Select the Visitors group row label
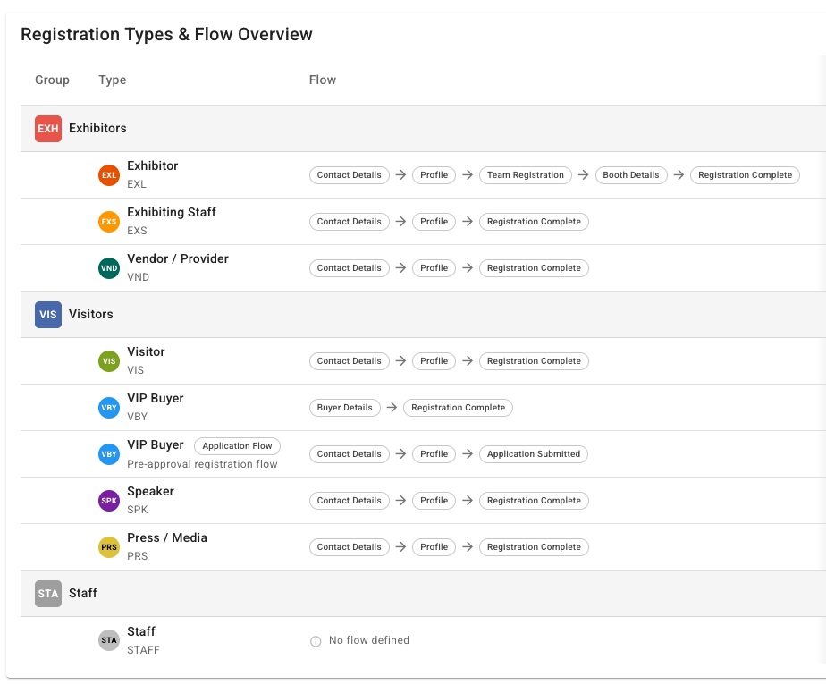 pos(90,314)
